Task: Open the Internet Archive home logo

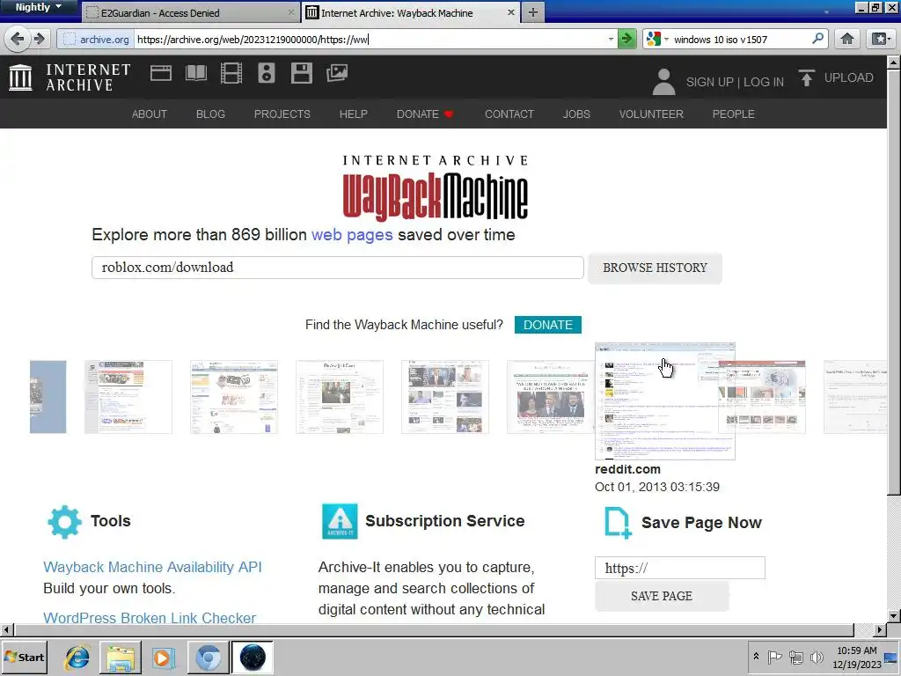Action: coord(70,77)
